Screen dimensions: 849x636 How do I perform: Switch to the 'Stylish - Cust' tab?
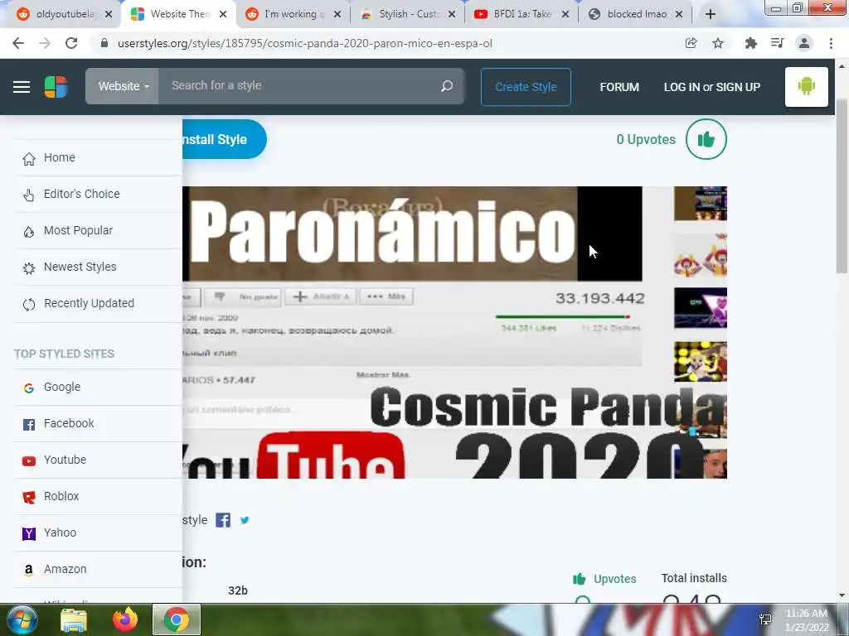[408, 14]
